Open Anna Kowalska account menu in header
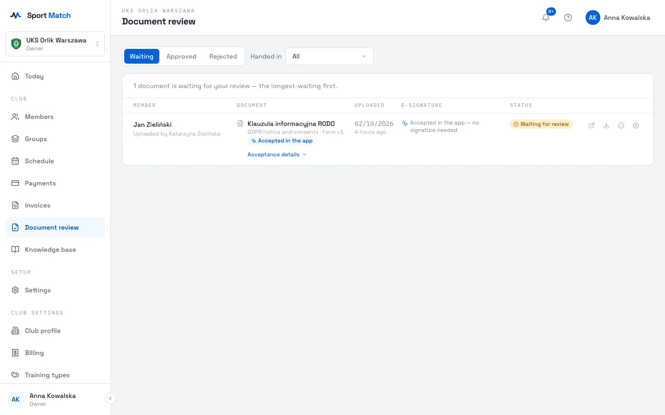Image resolution: width=665 pixels, height=415 pixels. click(618, 18)
